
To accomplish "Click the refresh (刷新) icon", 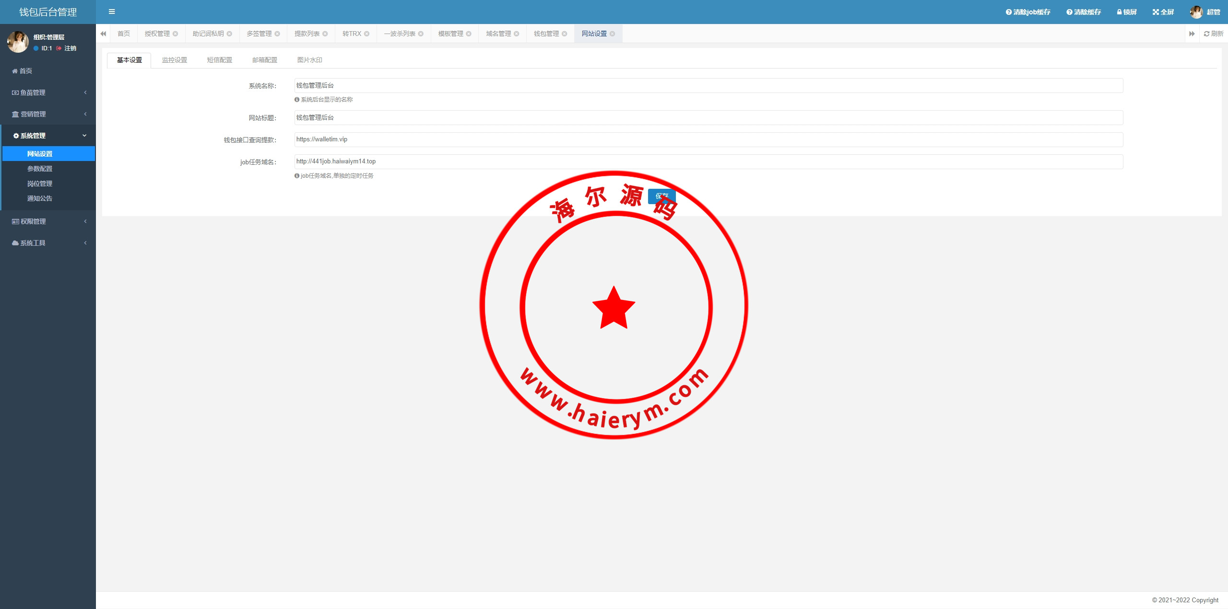I will pos(1206,34).
